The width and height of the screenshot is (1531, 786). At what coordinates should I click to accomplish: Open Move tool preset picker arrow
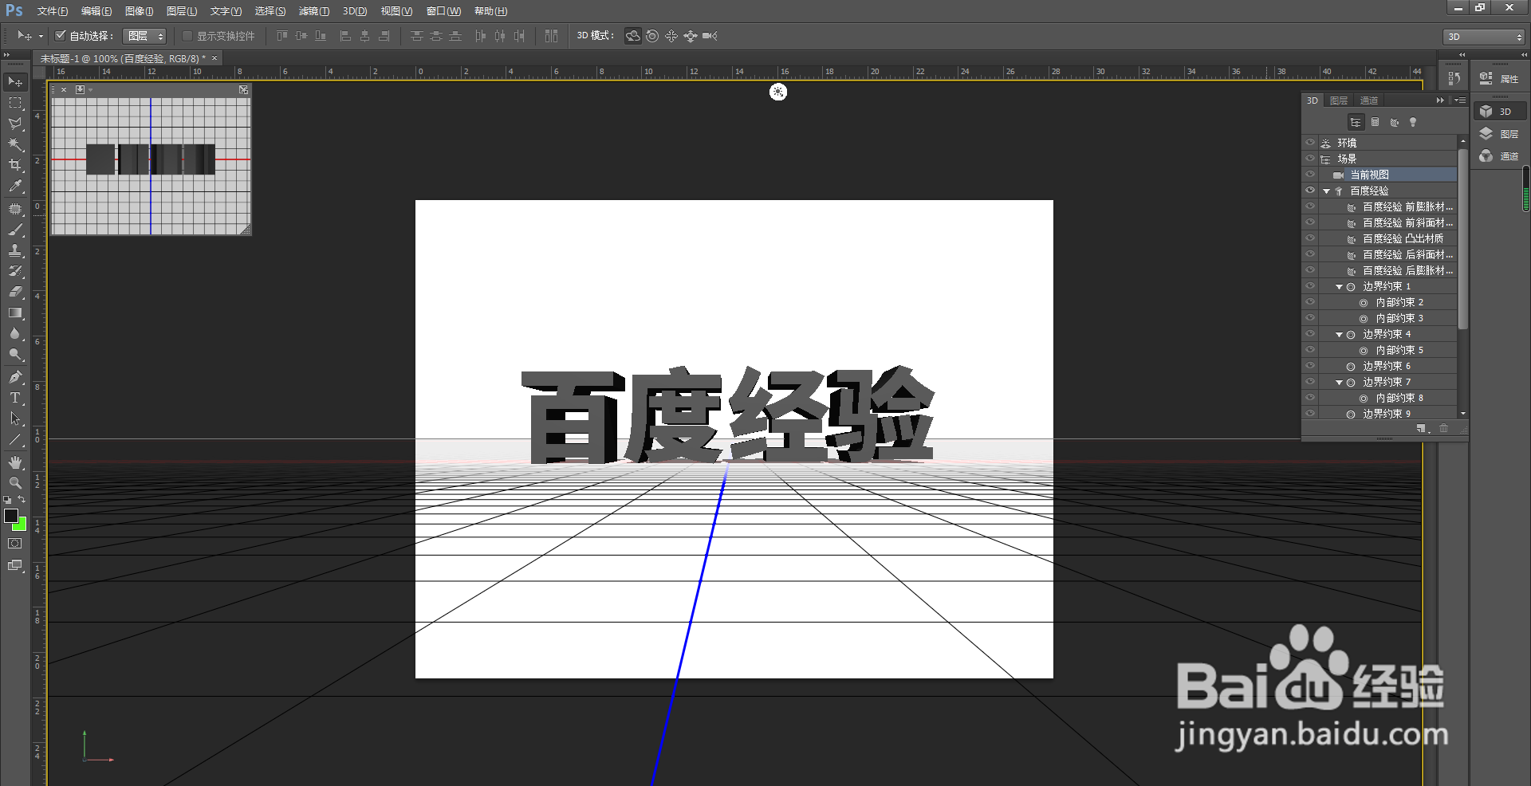(41, 37)
